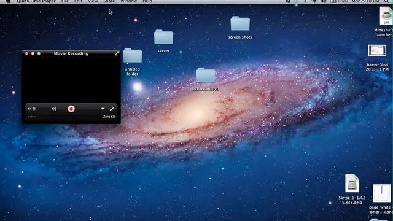Enter full screen from the control bar
This screenshot has height=221, width=393.
pyautogui.click(x=112, y=109)
